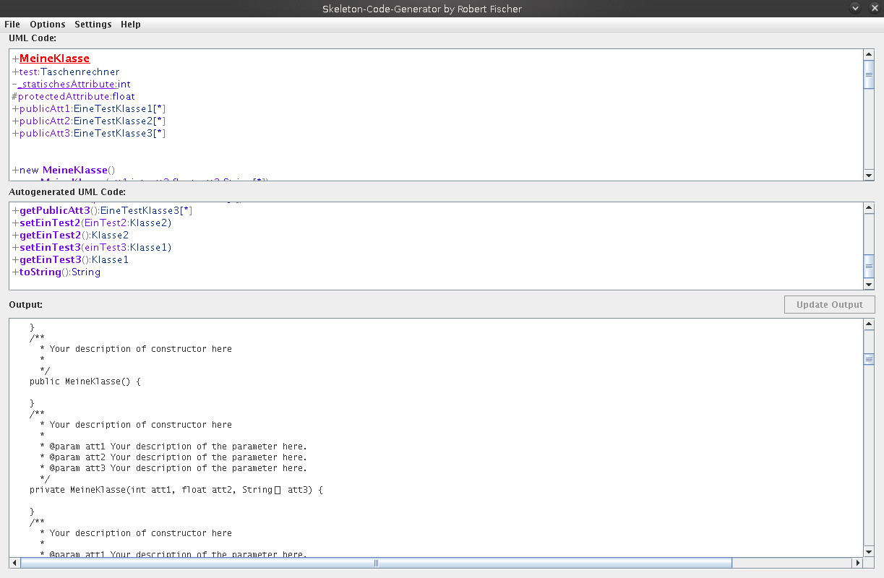Screen dimensions: 884x578
Task: Open the File menu
Action: (x=12, y=24)
